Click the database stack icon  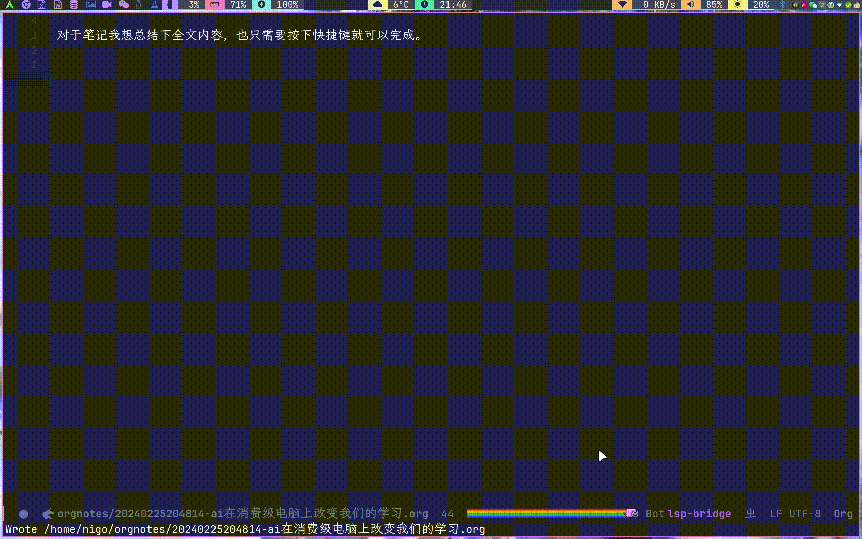click(74, 5)
